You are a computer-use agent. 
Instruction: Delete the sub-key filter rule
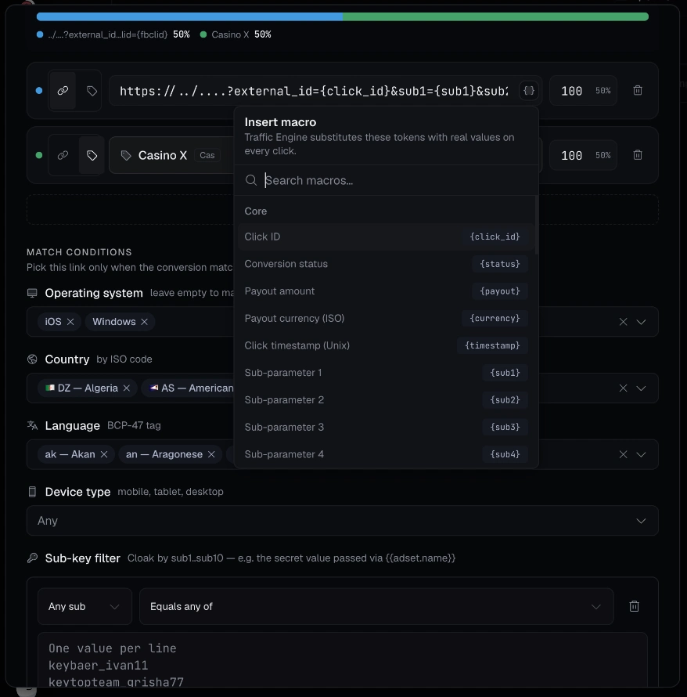click(634, 606)
